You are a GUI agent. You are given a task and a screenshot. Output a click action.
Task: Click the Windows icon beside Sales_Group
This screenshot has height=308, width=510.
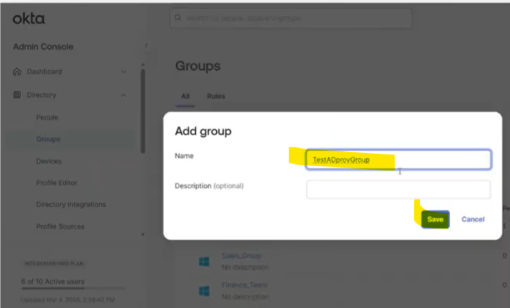(x=204, y=261)
